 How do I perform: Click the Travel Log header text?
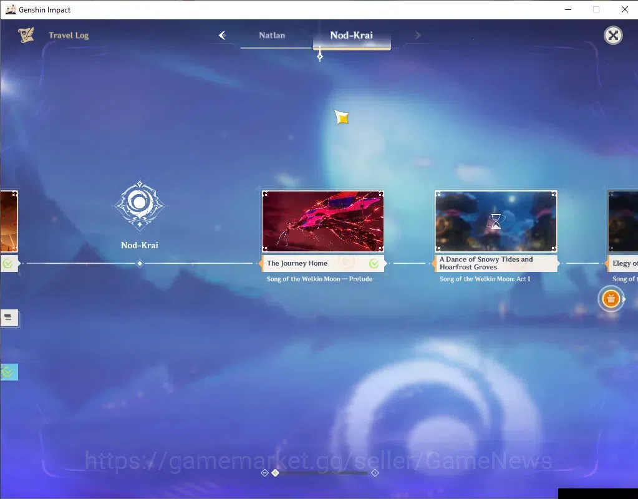click(69, 36)
